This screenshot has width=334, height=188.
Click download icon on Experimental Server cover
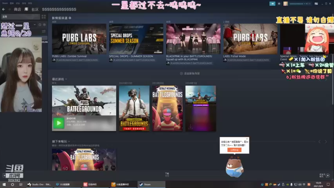pos(190,127)
